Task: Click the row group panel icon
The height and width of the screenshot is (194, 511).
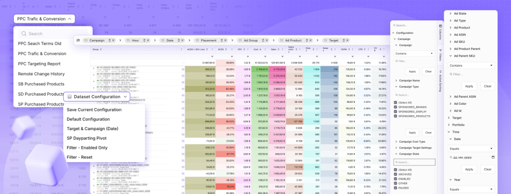Action: tap(78, 40)
